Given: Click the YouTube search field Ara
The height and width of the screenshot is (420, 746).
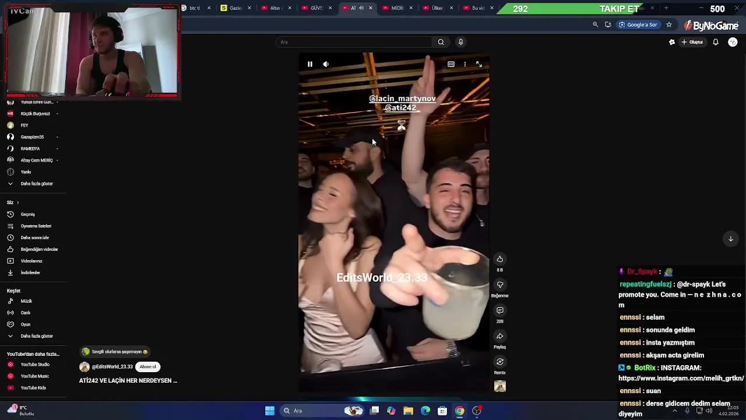Looking at the screenshot, I should click(x=354, y=42).
